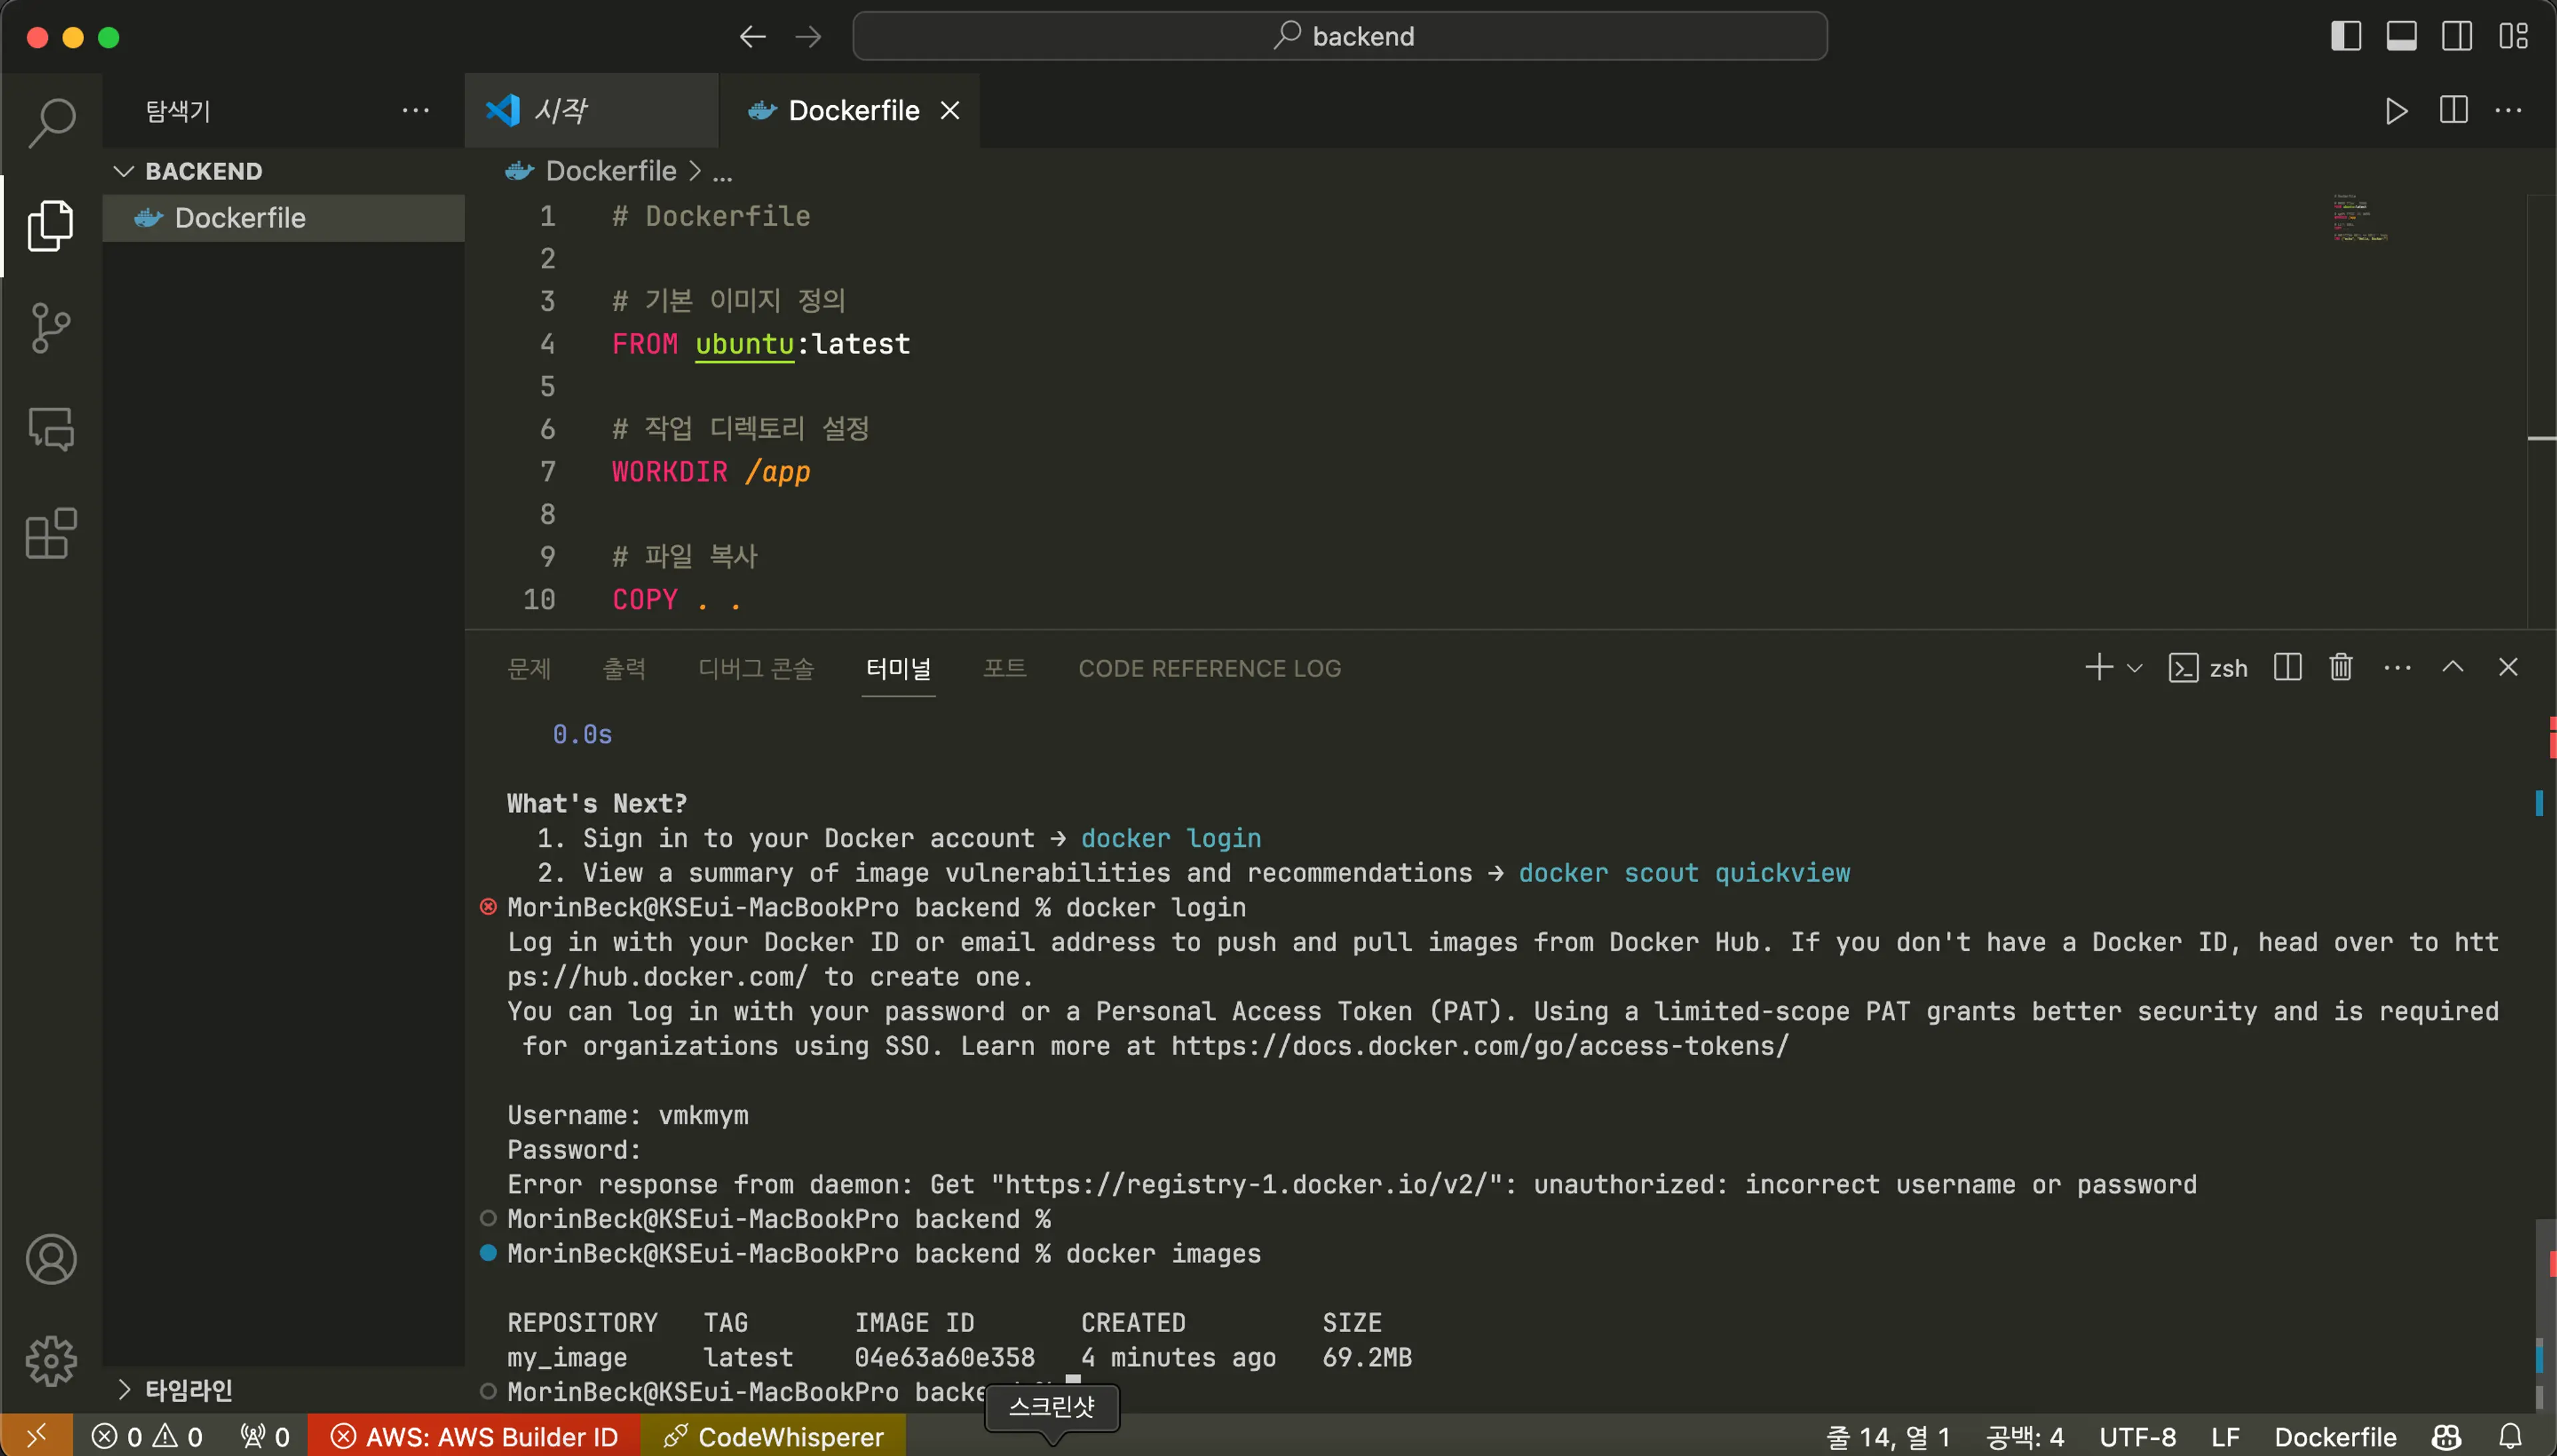Open the Extensions view
The width and height of the screenshot is (2557, 1456).
click(51, 533)
